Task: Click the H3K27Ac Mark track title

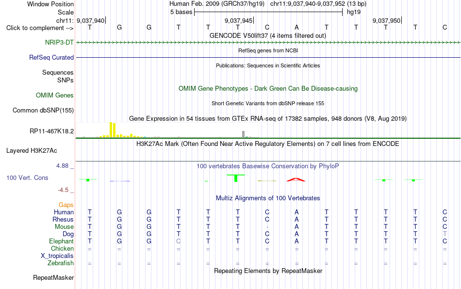Action: click(x=267, y=144)
